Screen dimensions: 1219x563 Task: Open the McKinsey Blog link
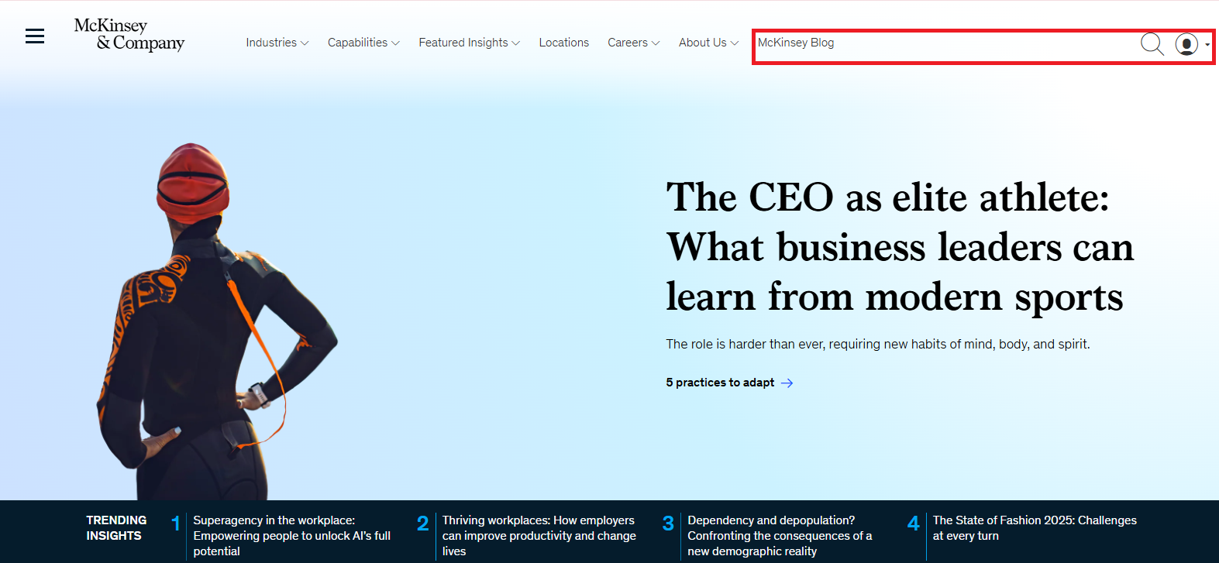[796, 43]
